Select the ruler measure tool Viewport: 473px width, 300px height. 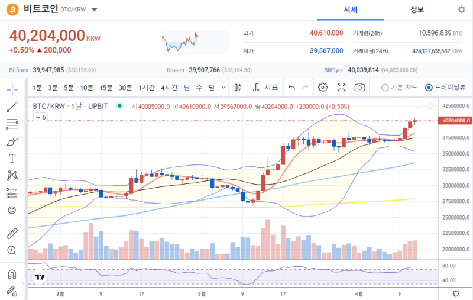(x=12, y=233)
